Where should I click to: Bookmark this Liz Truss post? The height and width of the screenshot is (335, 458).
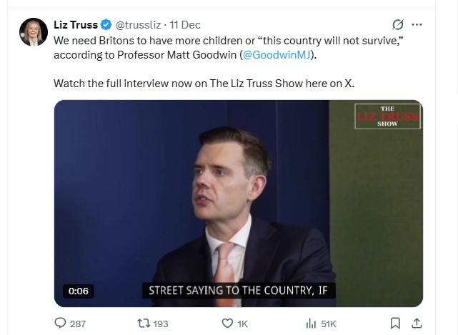point(396,324)
